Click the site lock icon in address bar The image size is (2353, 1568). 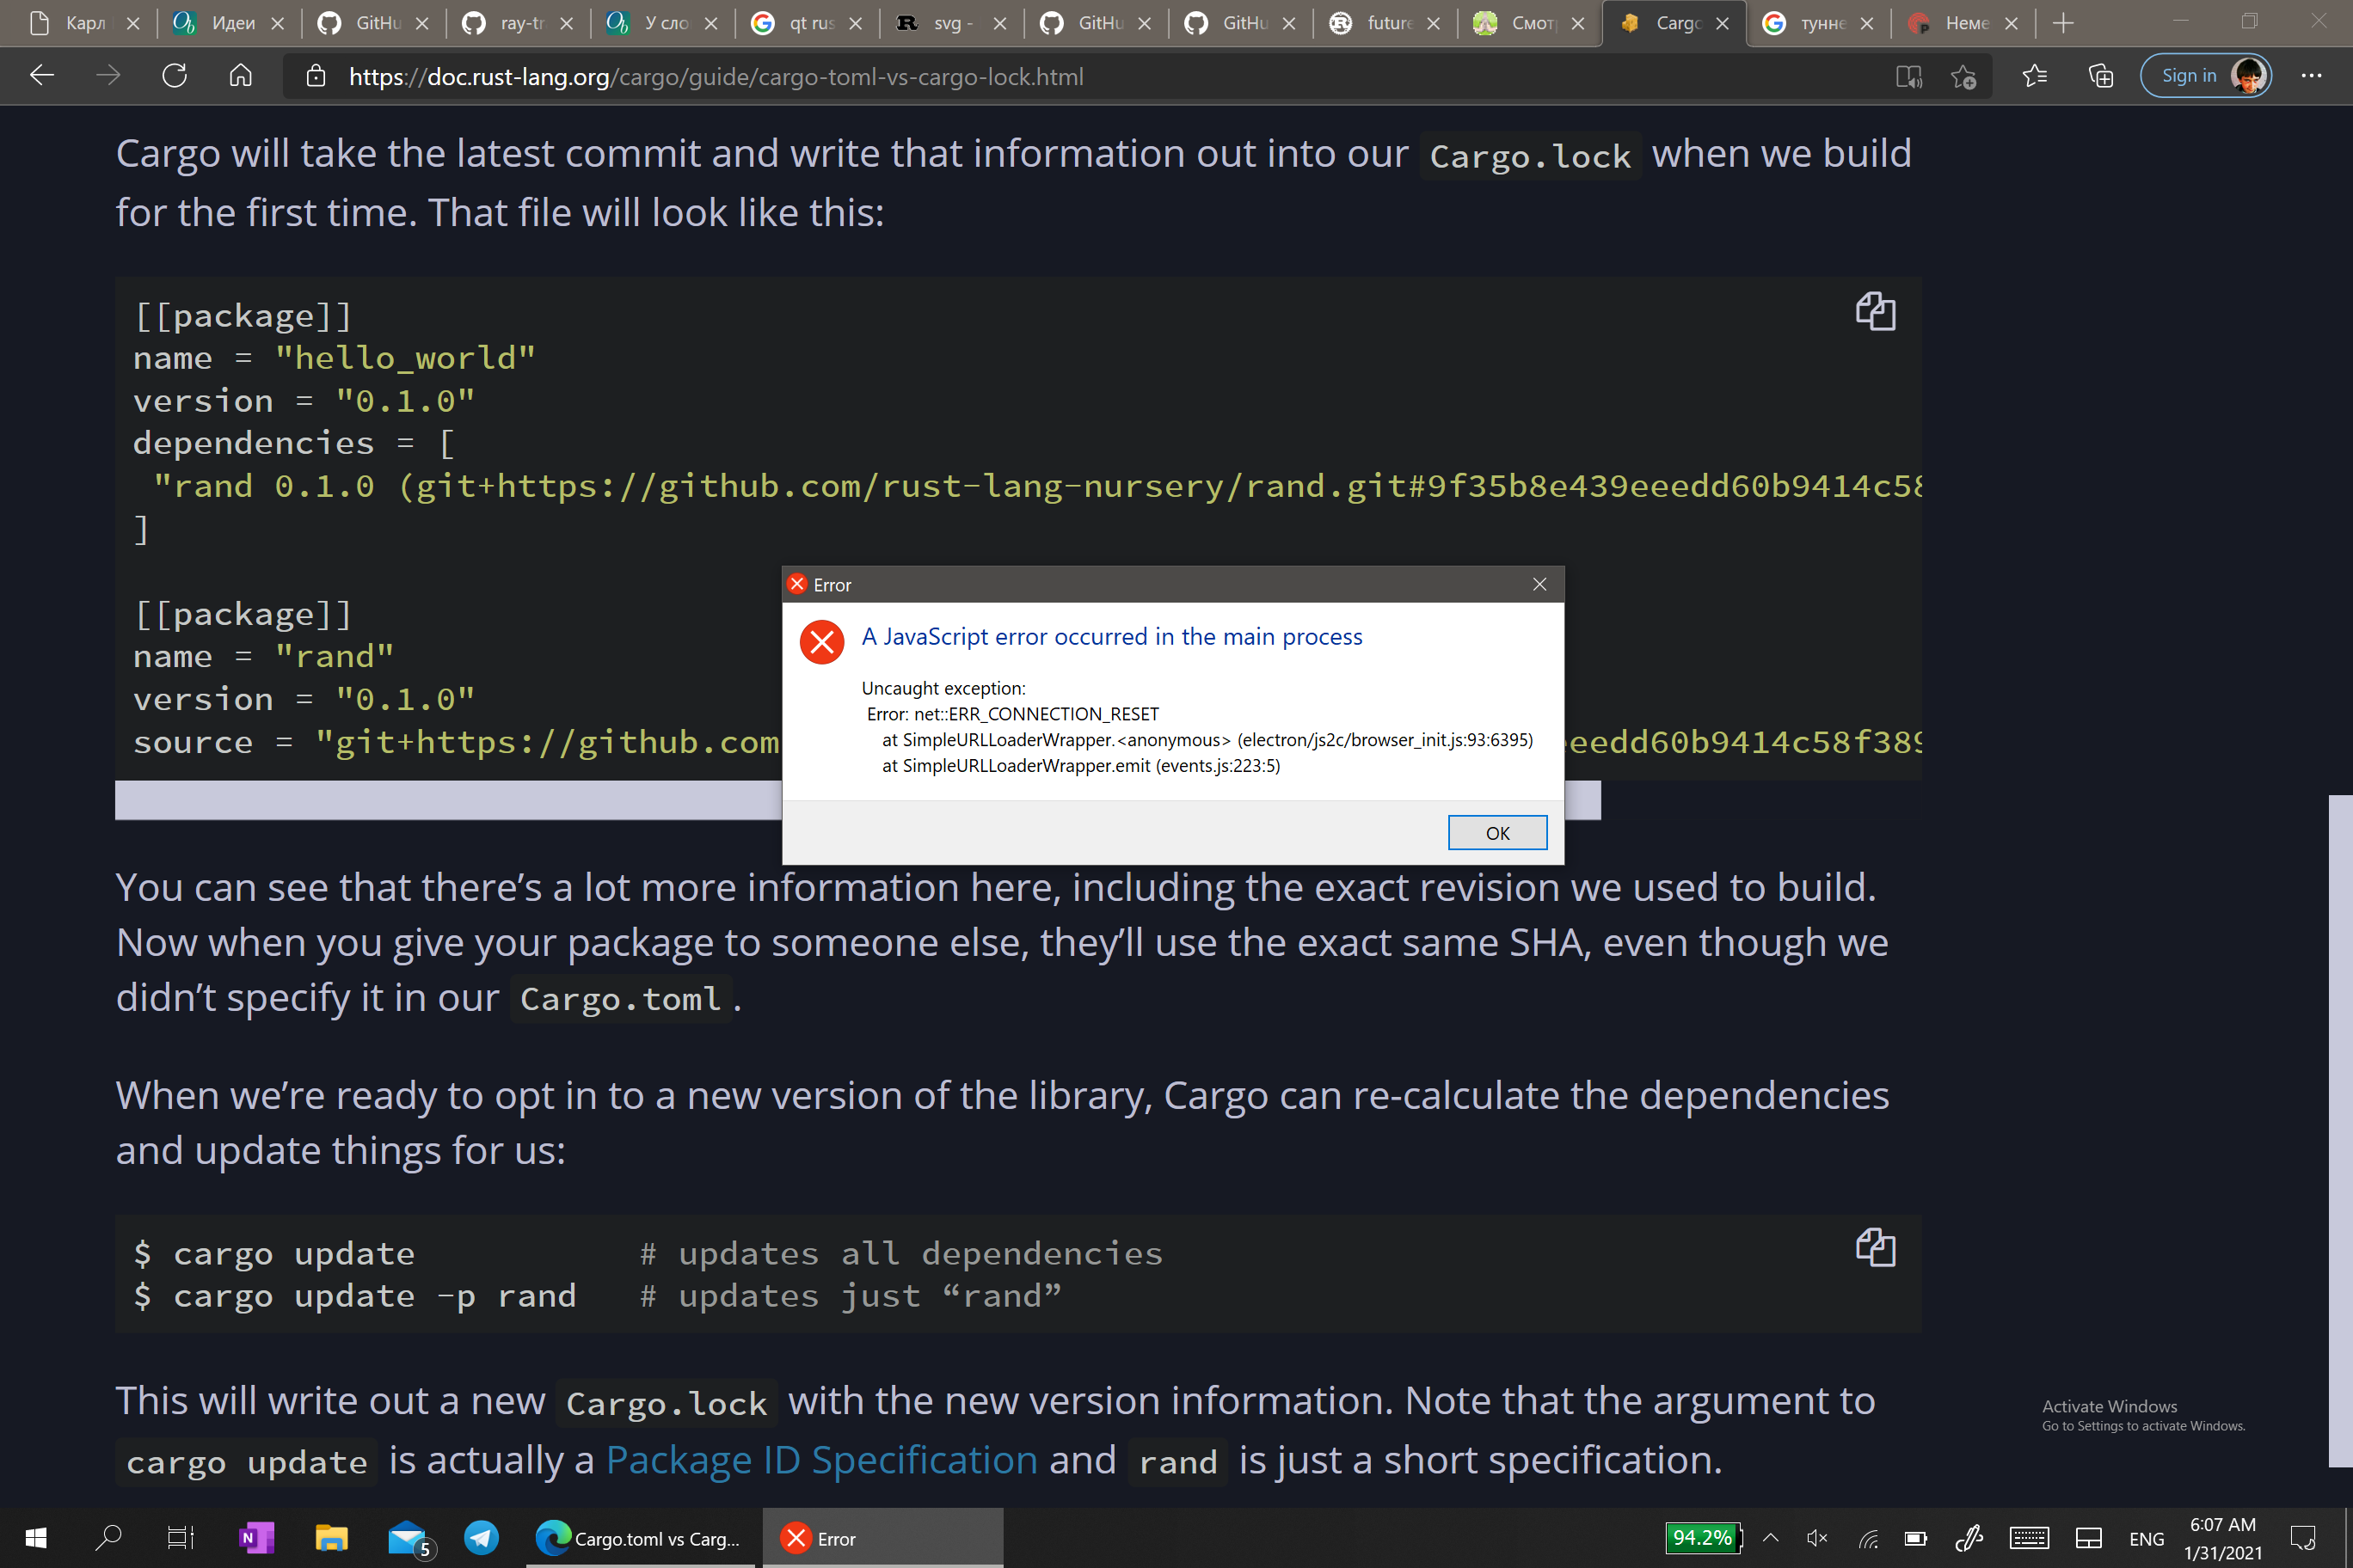tap(316, 76)
